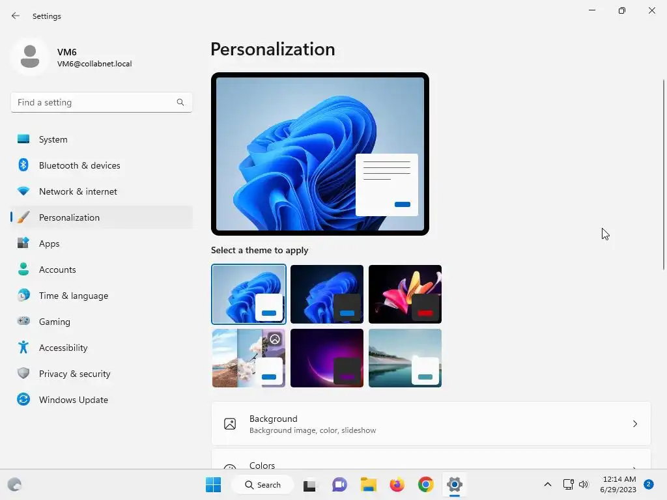Click the Settings gear on the taskbar
667x500 pixels.
(x=454, y=484)
